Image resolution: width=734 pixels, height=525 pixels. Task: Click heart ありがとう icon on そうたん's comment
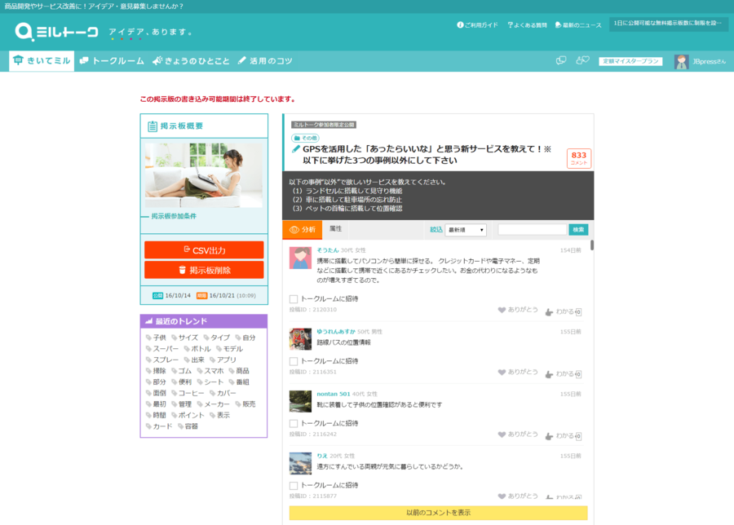502,311
